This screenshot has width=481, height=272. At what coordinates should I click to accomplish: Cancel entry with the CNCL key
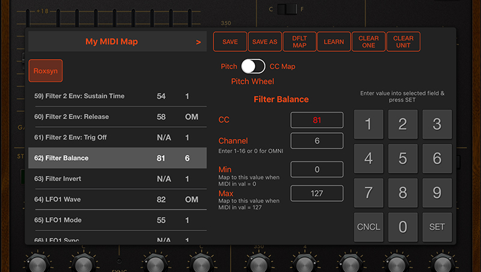click(369, 227)
